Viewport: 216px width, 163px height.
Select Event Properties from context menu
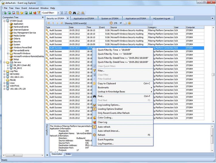click(x=105, y=139)
